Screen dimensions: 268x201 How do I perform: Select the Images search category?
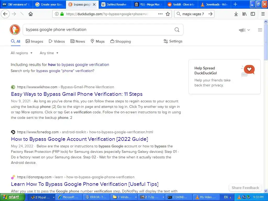(34, 41)
